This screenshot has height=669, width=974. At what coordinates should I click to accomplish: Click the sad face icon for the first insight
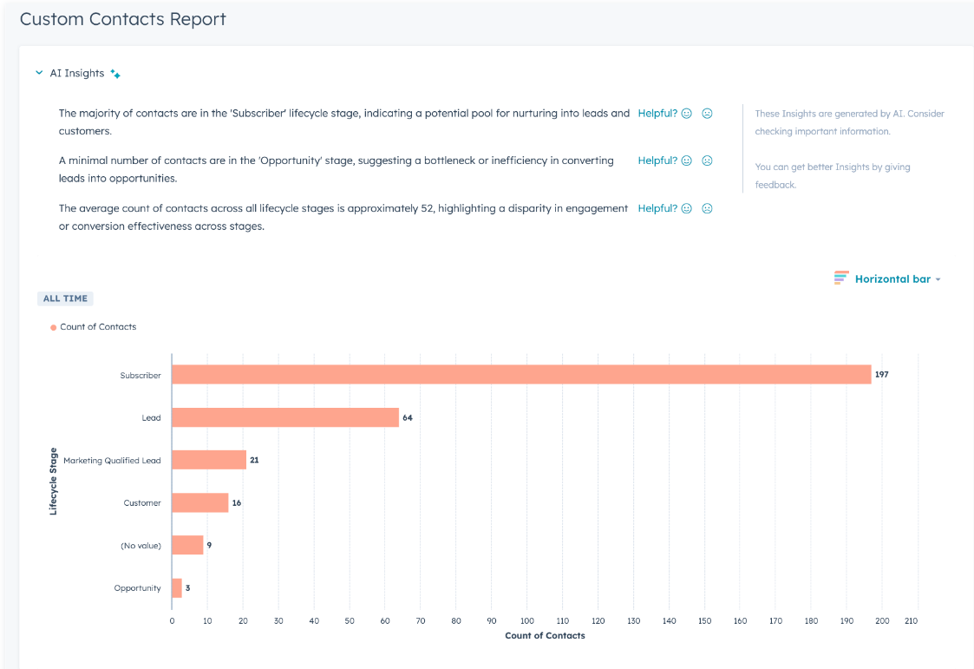pyautogui.click(x=707, y=113)
